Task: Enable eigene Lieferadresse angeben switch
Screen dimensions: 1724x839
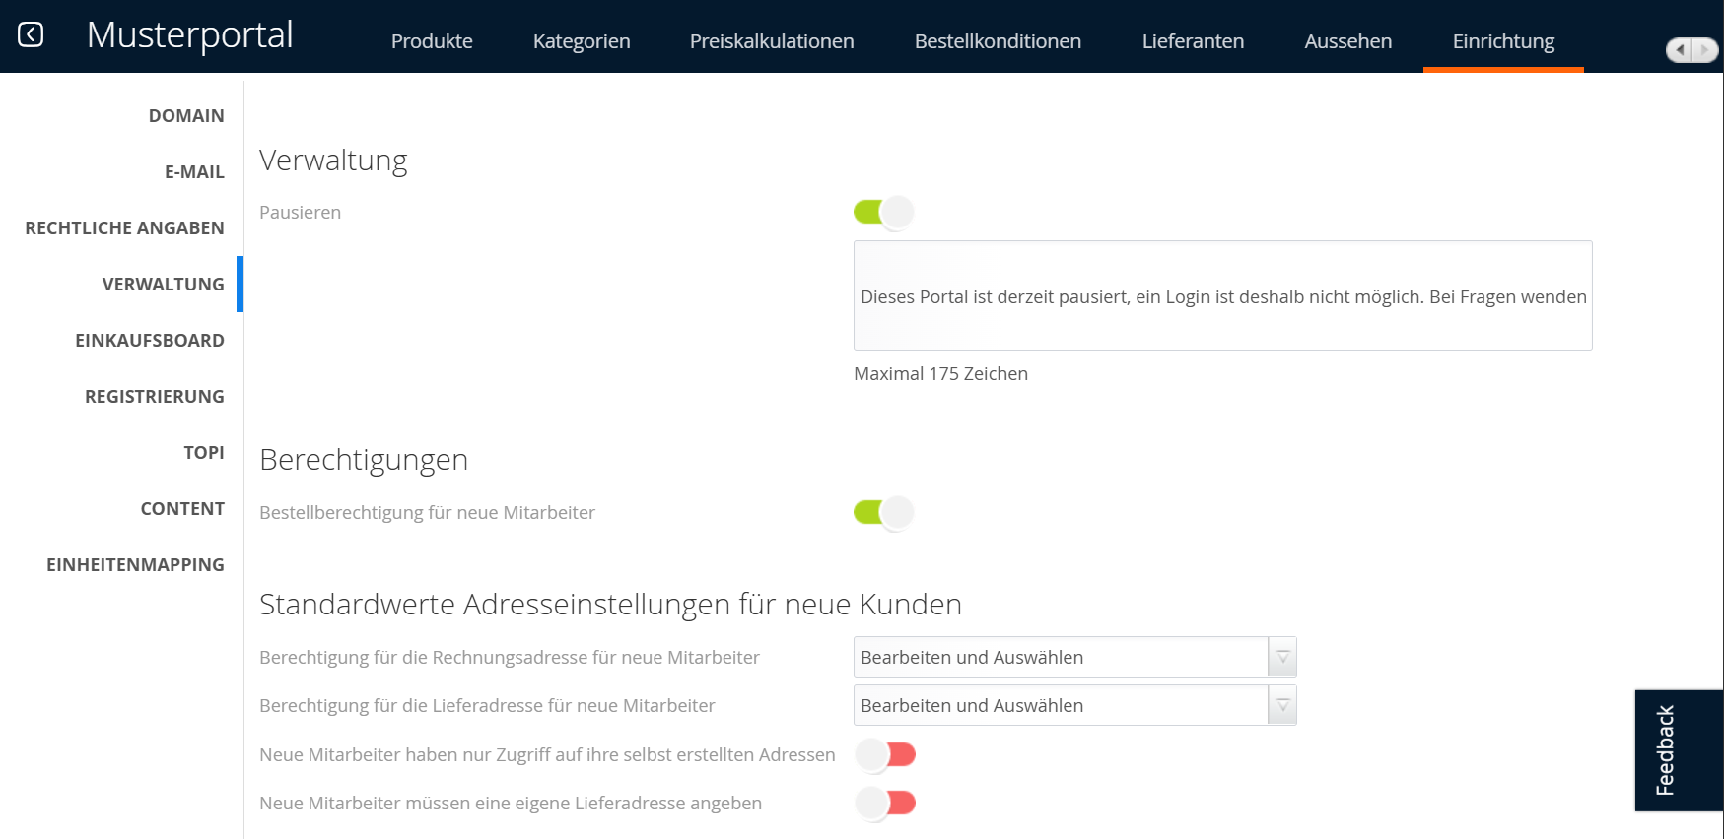Action: click(x=885, y=803)
